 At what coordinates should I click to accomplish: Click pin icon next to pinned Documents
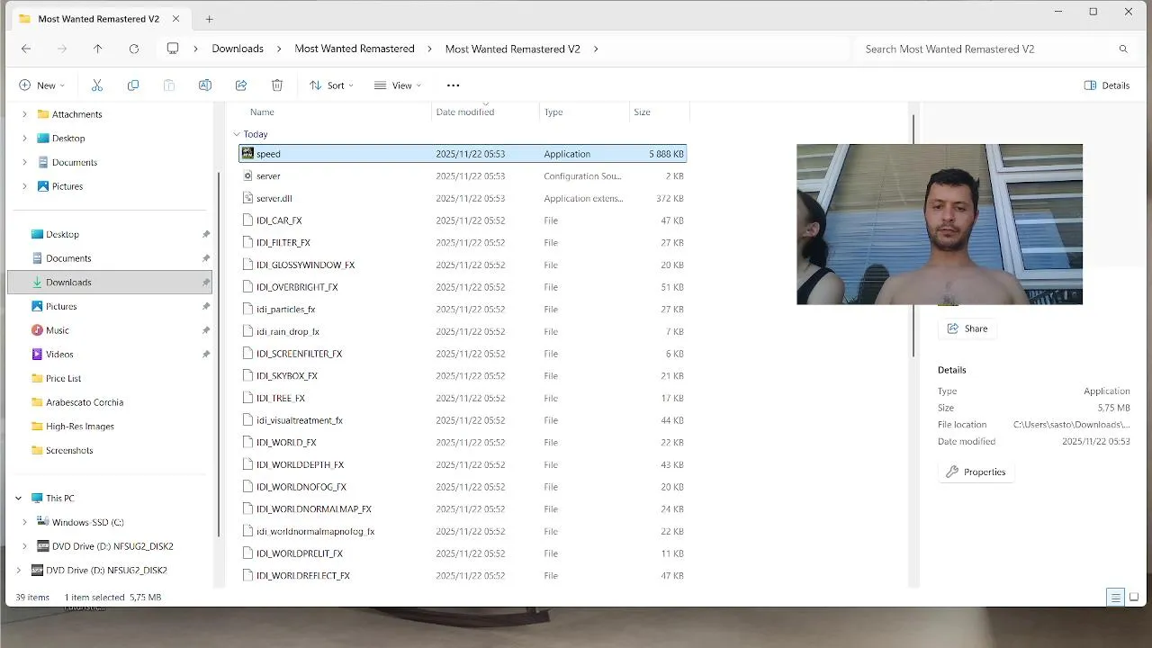click(205, 258)
